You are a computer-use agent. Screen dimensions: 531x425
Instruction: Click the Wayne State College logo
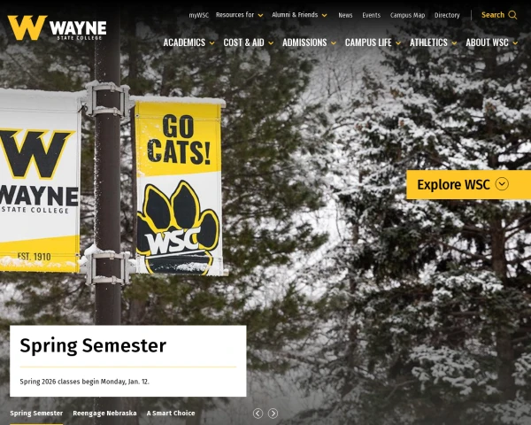pos(57,27)
